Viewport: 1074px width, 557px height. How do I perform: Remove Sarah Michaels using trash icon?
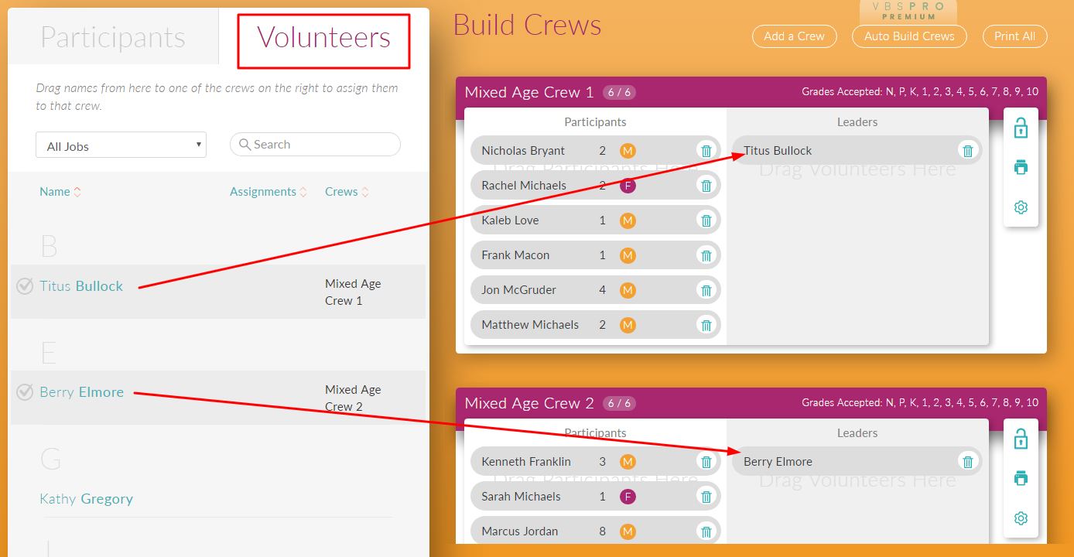(706, 497)
